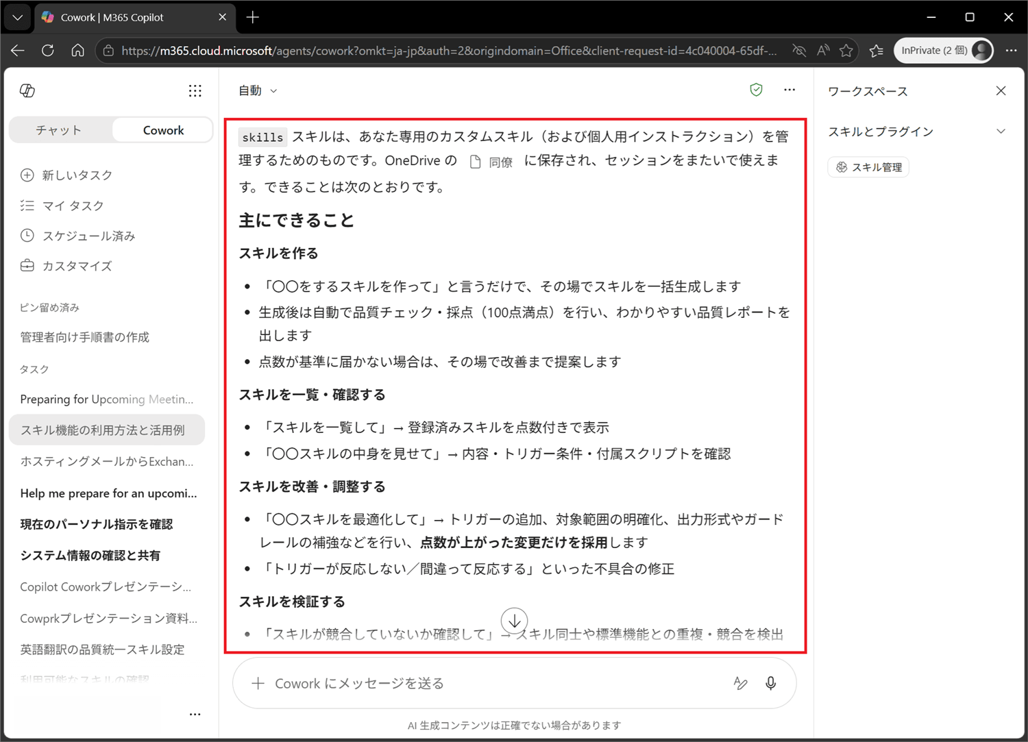Viewport: 1028px width, 742px height.
Task: Click the Copilot logo icon in sidebar
Action: click(x=27, y=90)
